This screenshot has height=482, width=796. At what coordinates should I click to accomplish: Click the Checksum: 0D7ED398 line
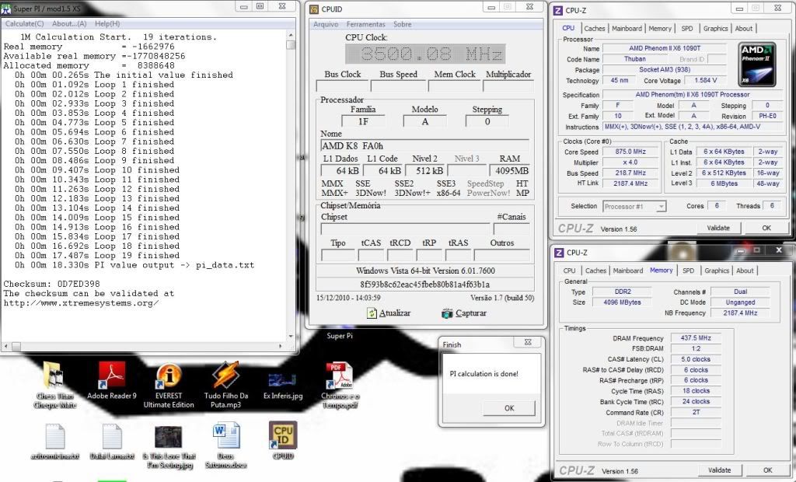(51, 284)
